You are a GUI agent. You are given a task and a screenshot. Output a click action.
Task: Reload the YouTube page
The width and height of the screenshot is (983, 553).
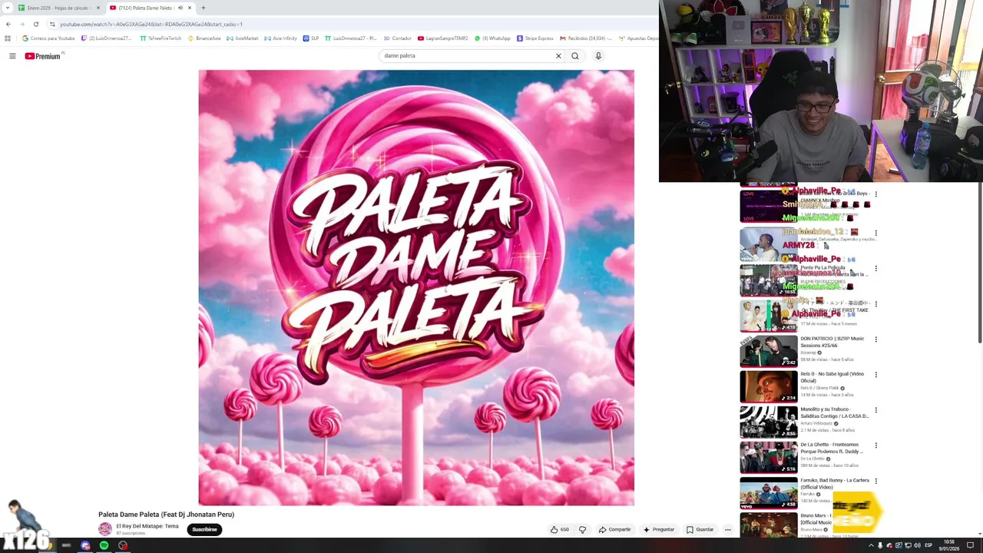[35, 24]
